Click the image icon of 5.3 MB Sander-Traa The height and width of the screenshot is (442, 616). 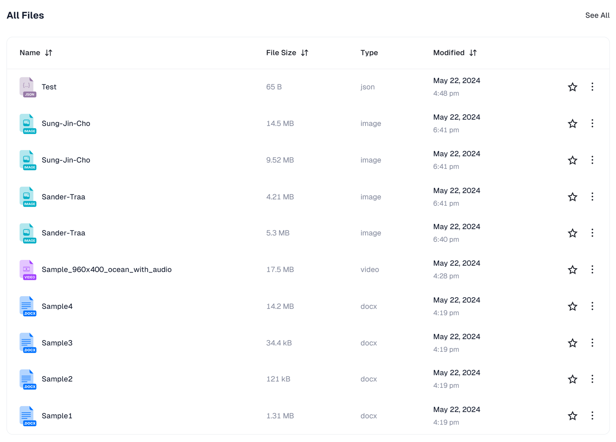[x=28, y=233]
